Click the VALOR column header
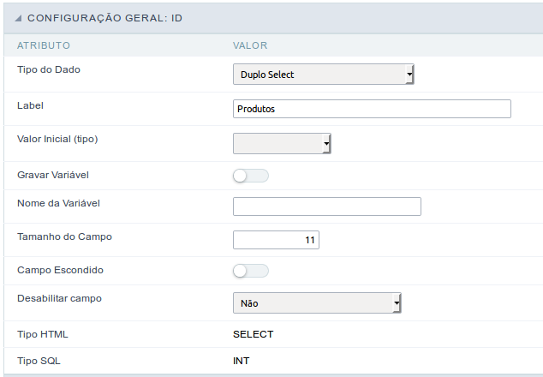Image resolution: width=543 pixels, height=377 pixels. [x=250, y=45]
